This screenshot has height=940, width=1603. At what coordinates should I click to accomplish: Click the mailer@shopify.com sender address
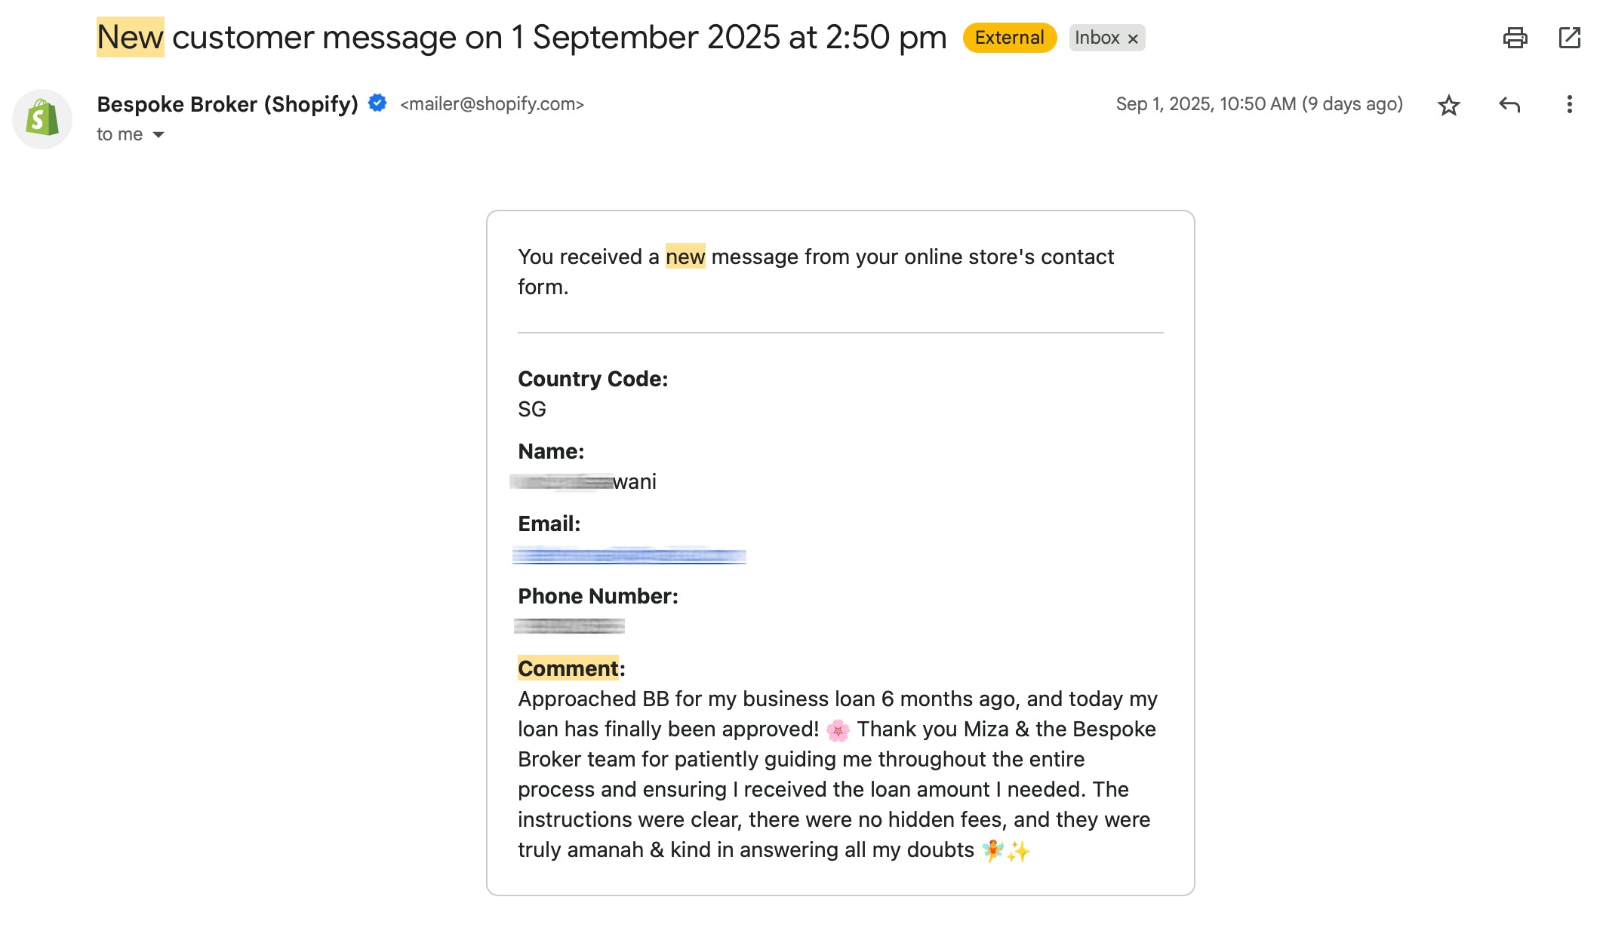[492, 104]
